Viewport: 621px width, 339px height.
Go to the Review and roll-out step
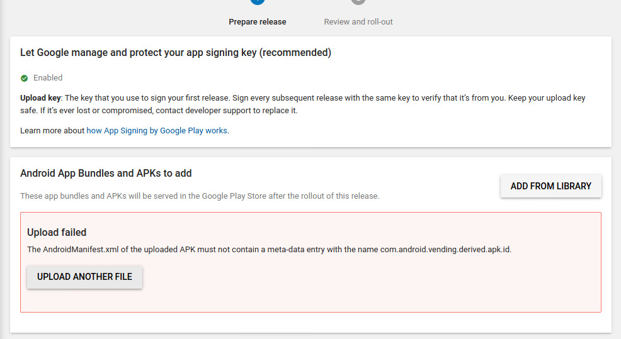pyautogui.click(x=358, y=22)
